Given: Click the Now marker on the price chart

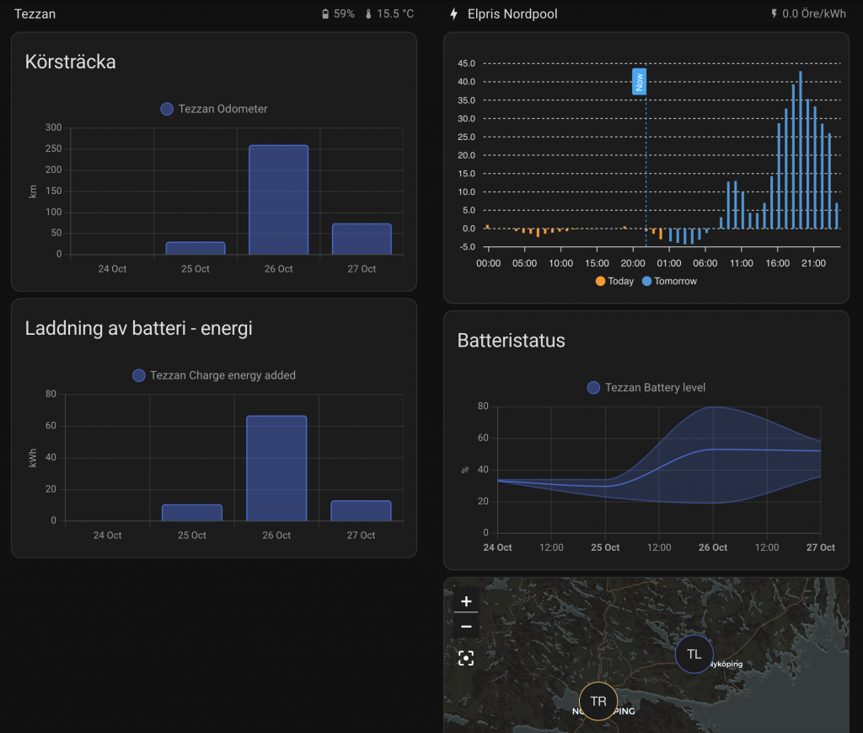Looking at the screenshot, I should [640, 82].
